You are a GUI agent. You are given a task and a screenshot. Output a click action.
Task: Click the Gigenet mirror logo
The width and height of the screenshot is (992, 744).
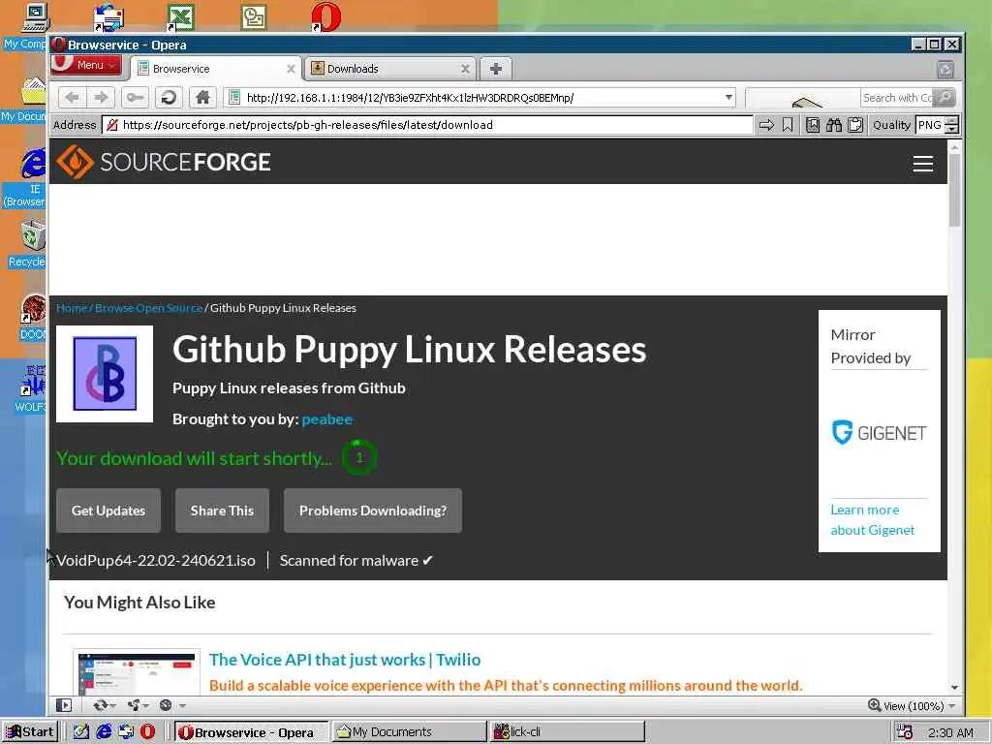[x=879, y=433]
